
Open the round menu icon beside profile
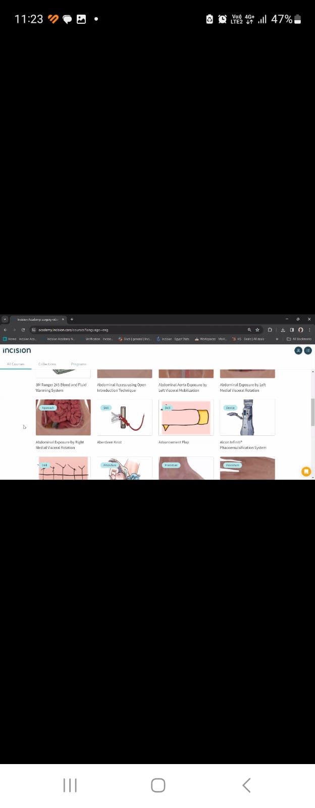coord(308,350)
